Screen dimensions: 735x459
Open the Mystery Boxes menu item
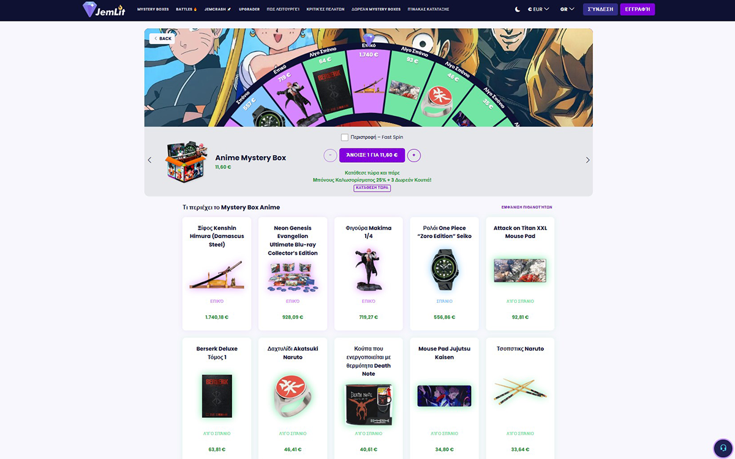pos(153,9)
